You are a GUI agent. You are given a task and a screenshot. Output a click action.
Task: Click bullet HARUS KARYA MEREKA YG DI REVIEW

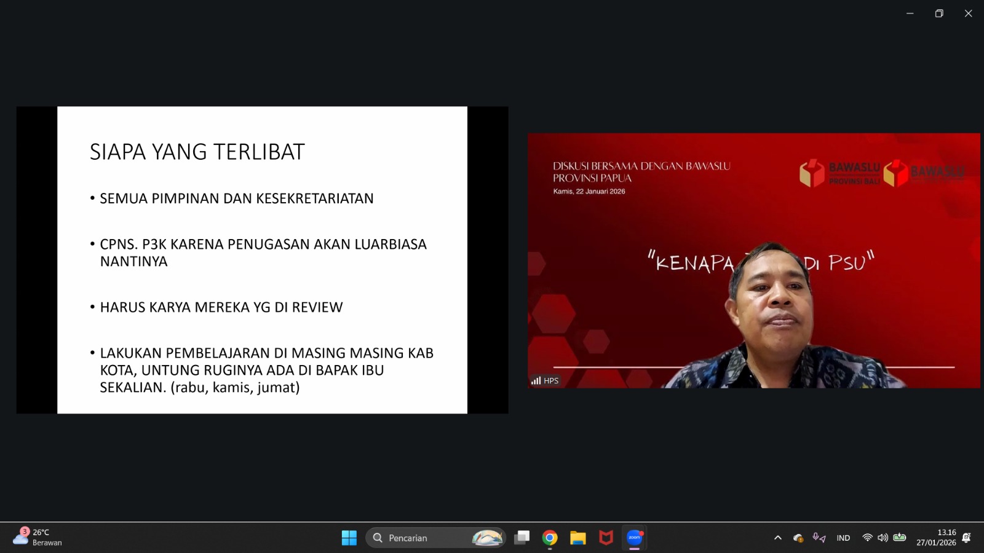pos(221,307)
